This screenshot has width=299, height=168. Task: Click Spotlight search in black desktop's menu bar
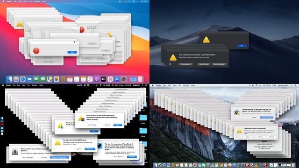pos(142,85)
